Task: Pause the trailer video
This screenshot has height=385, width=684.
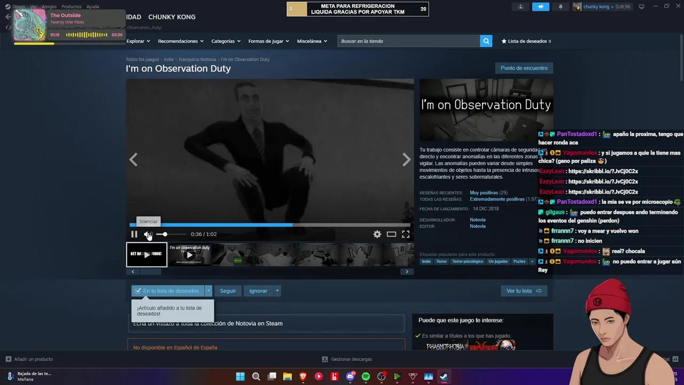Action: point(134,234)
